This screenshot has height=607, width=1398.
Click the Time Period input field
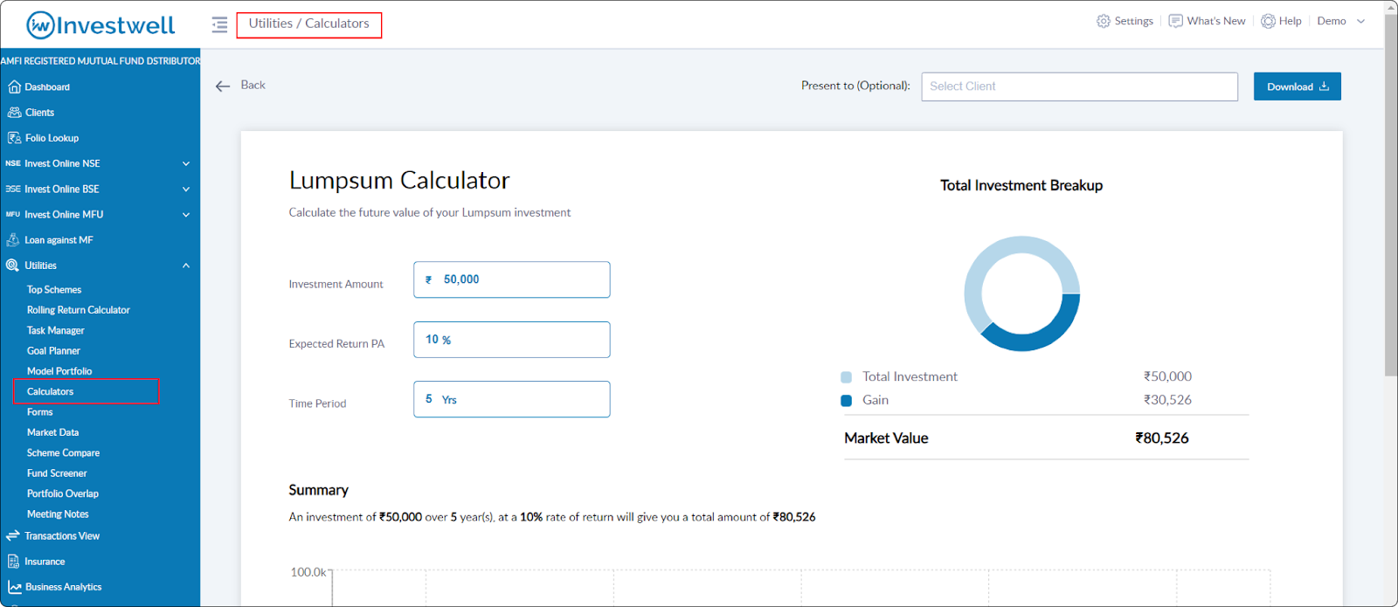point(512,399)
